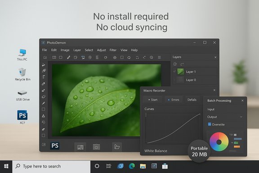Select the lasso loop tool in toolbox

pos(44,97)
